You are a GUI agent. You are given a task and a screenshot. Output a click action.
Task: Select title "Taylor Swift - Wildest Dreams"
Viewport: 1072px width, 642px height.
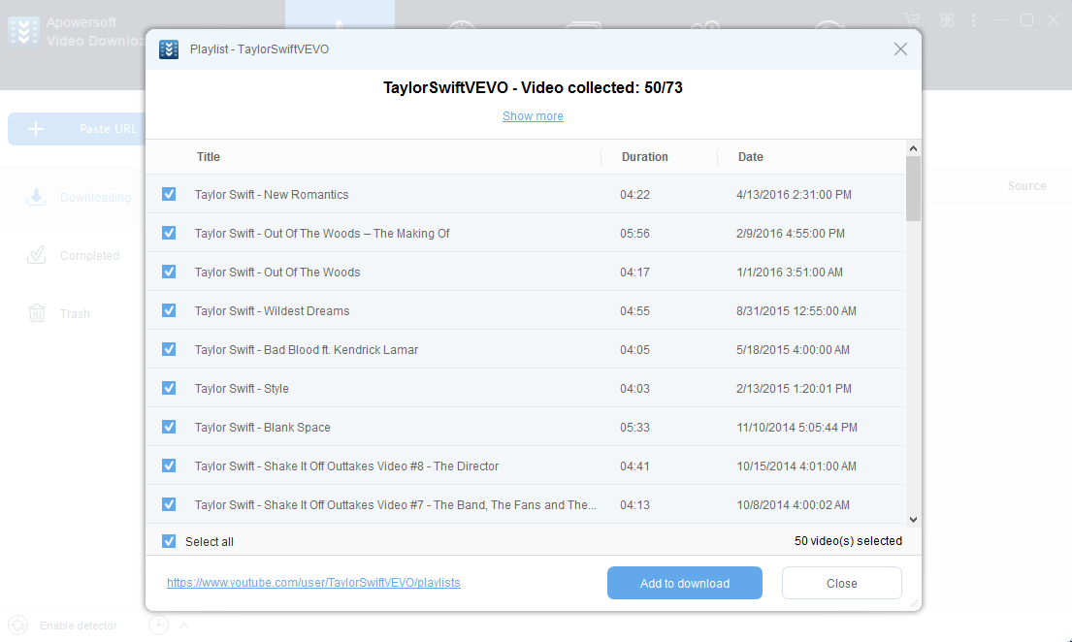click(x=272, y=311)
